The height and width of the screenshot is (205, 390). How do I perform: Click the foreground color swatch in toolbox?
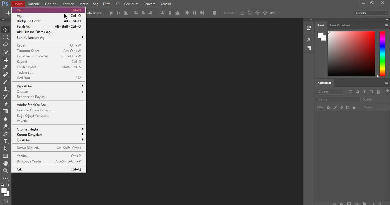pyautogui.click(x=4, y=191)
